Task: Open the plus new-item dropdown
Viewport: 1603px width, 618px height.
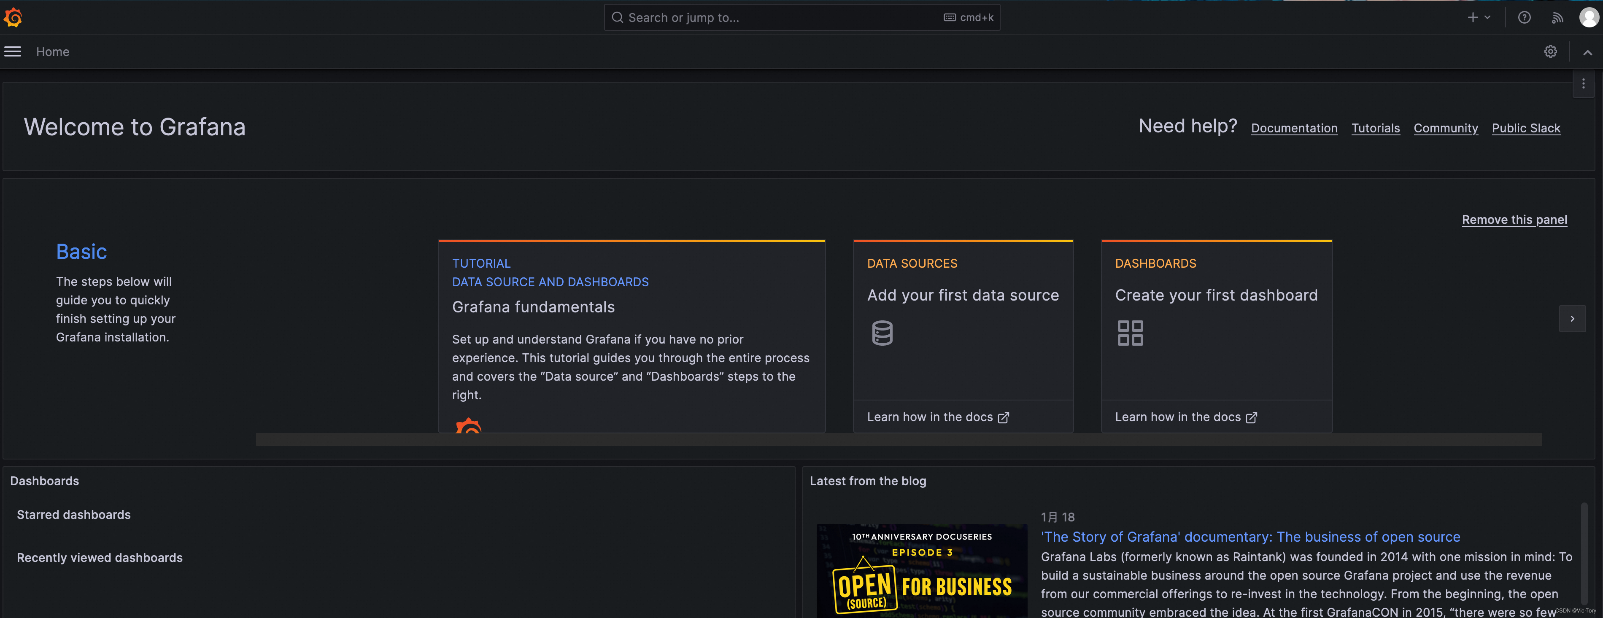Action: tap(1479, 17)
